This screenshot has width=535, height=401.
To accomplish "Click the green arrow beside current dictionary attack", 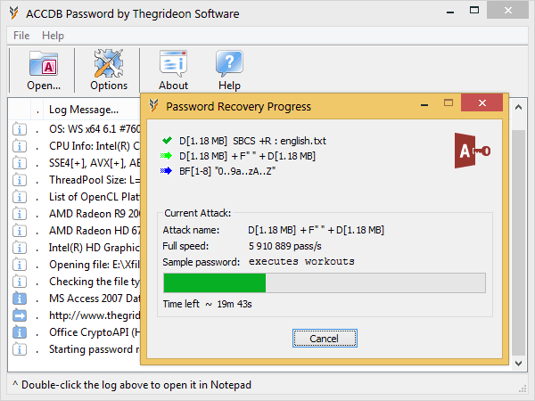I will point(166,156).
